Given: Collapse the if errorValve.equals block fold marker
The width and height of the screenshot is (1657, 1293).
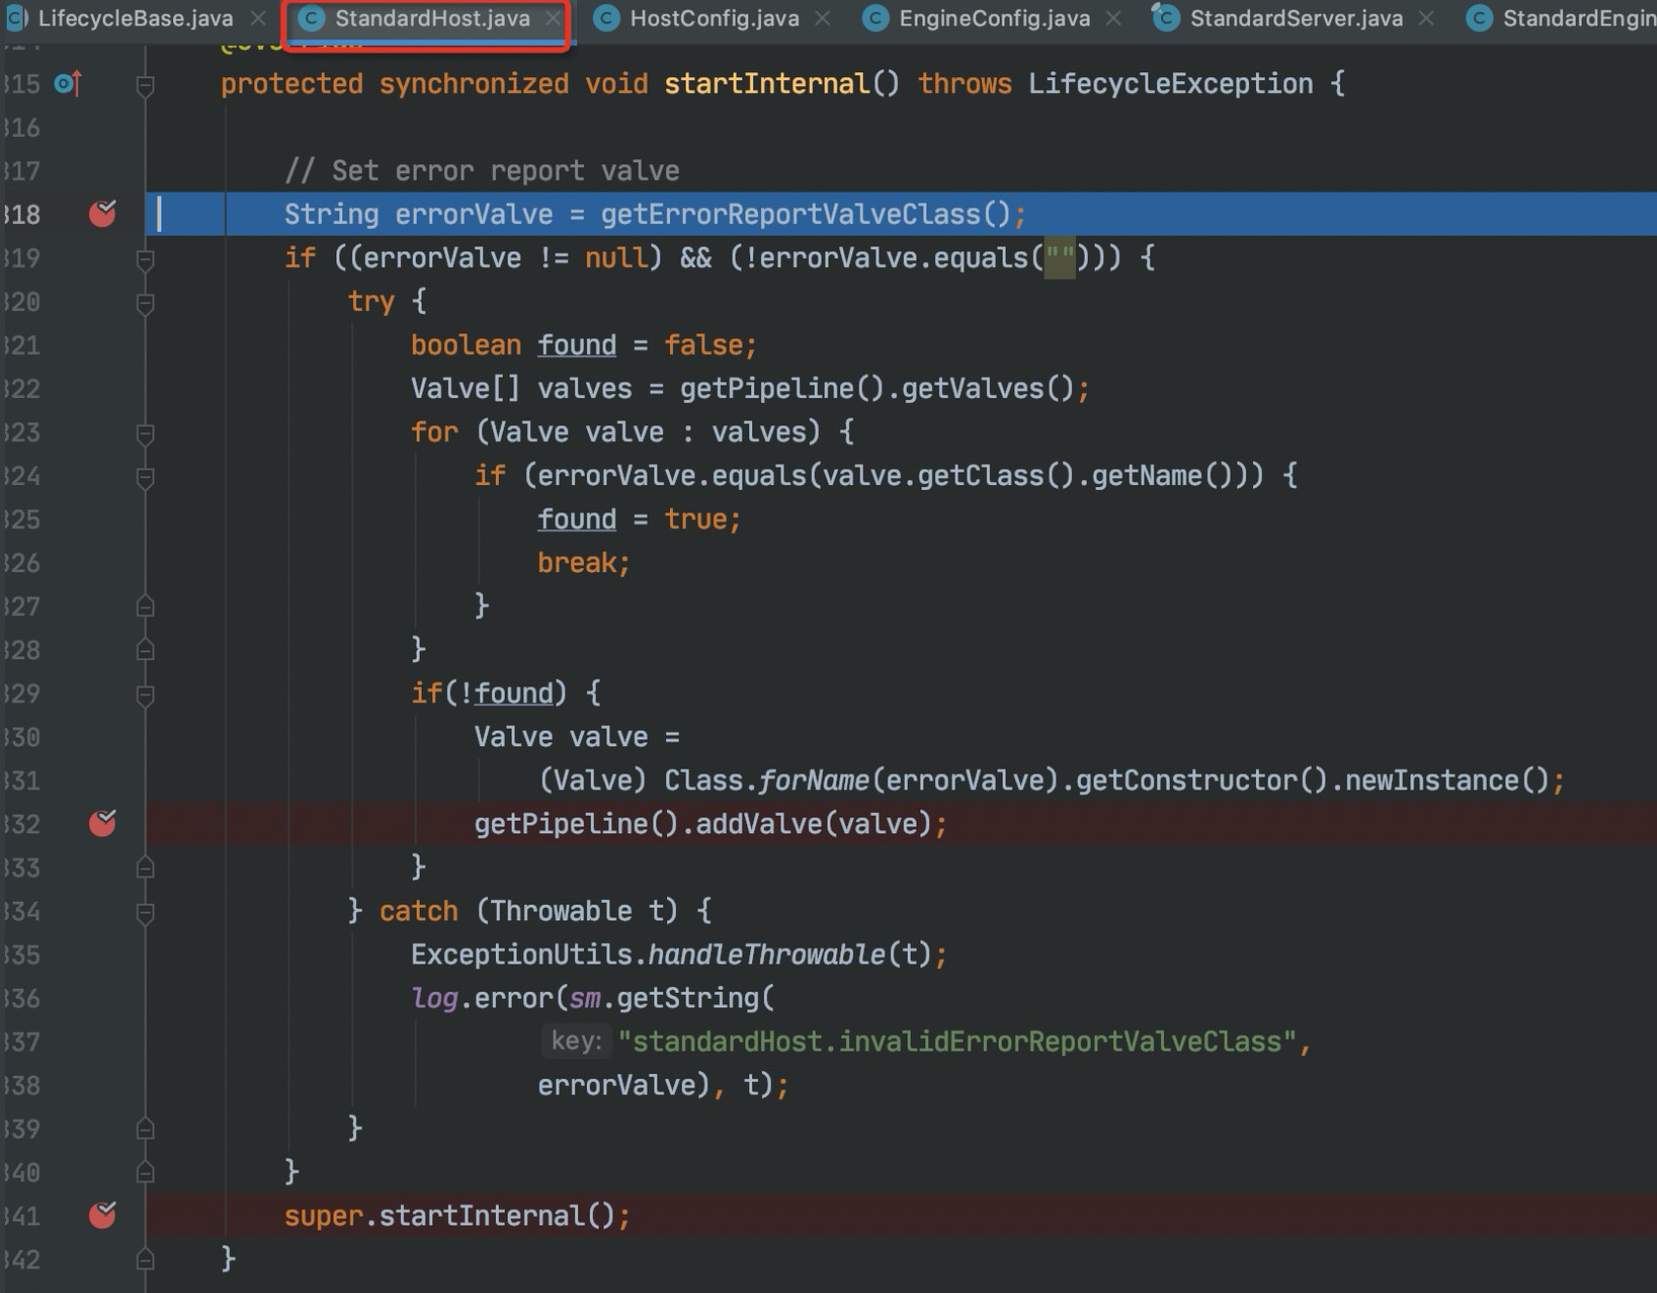Looking at the screenshot, I should (145, 478).
